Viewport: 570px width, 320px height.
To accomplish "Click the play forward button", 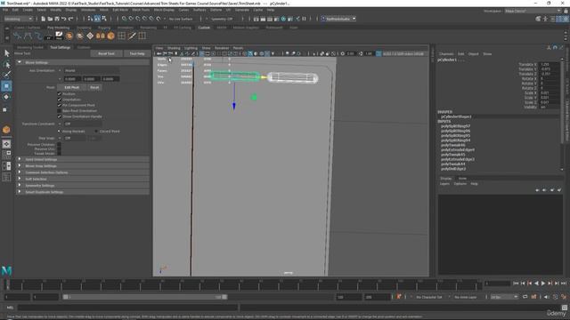I will (543, 284).
